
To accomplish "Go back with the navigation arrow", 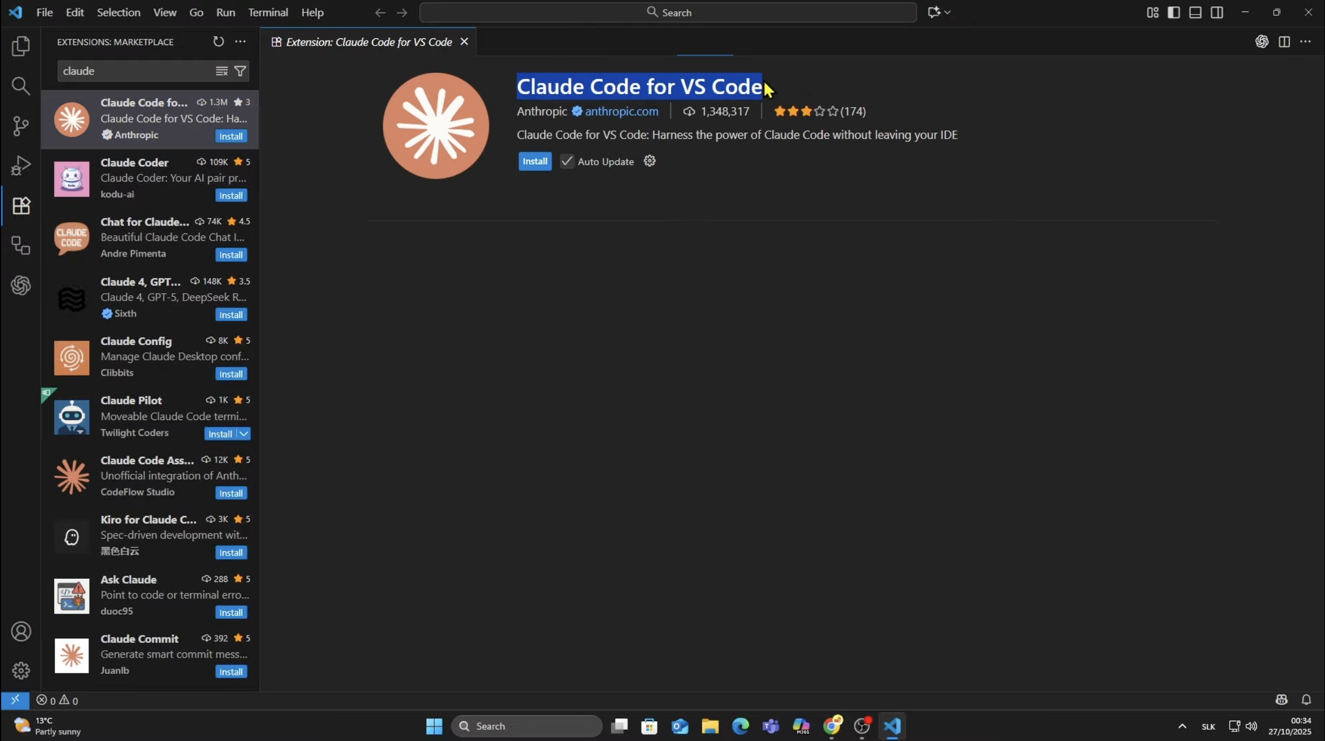I will 380,12.
